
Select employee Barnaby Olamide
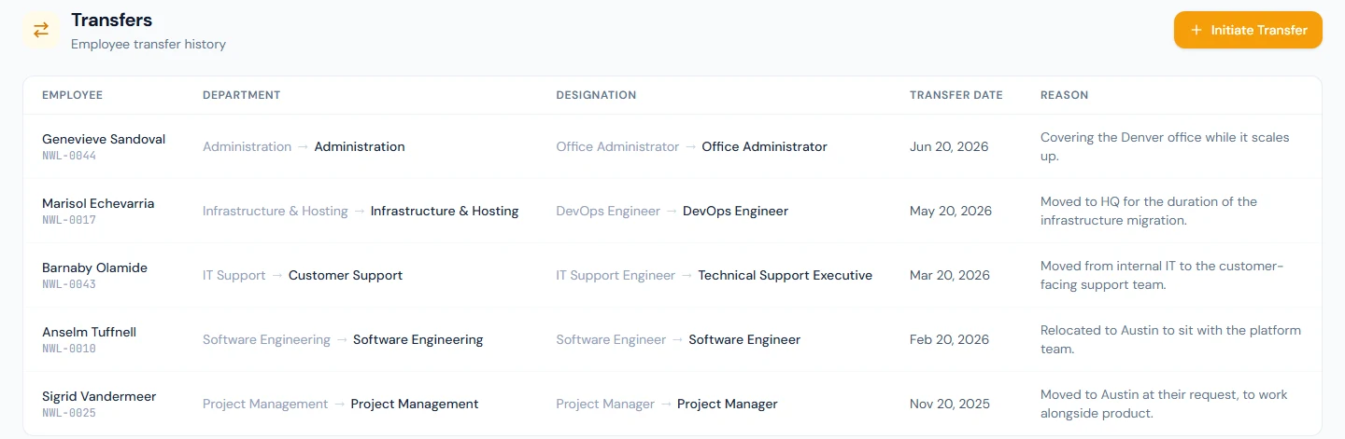pos(94,268)
